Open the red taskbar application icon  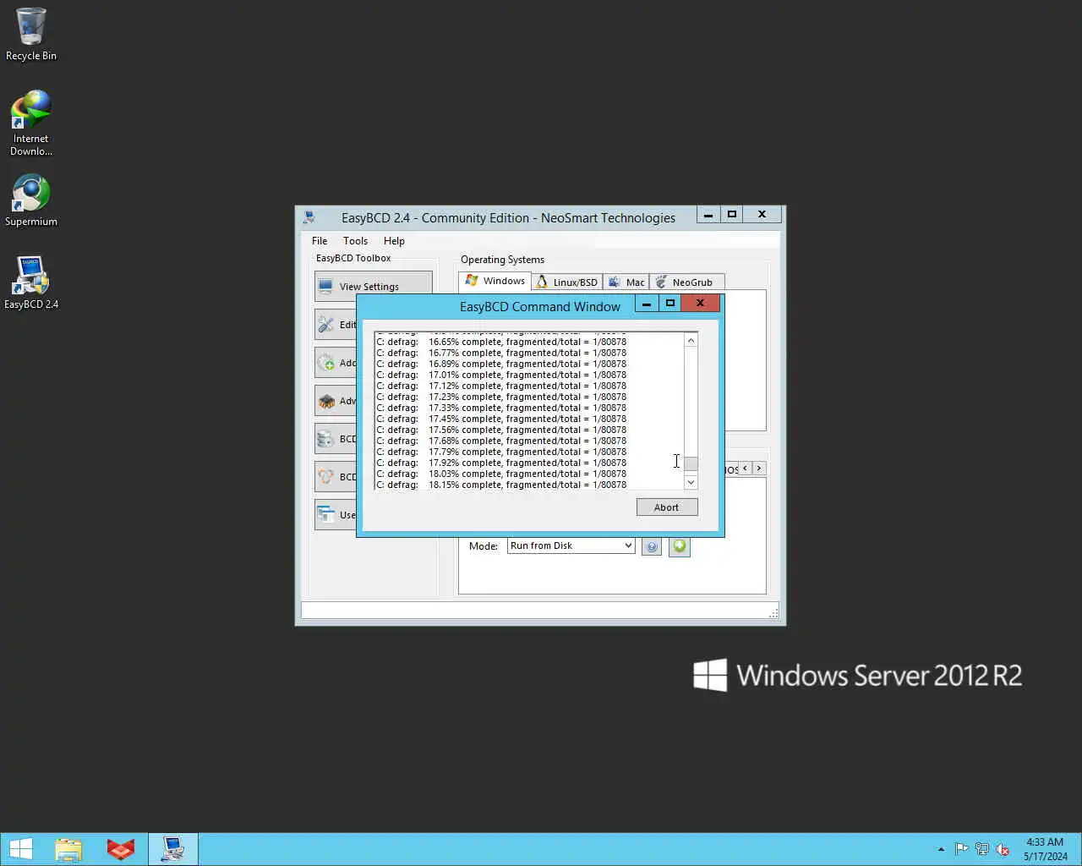(120, 849)
